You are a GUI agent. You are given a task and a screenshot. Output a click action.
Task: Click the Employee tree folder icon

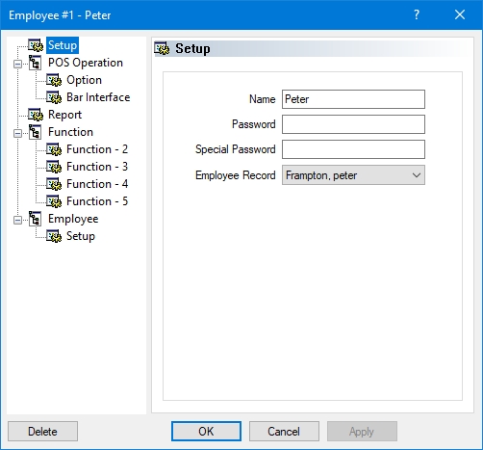pyautogui.click(x=35, y=219)
